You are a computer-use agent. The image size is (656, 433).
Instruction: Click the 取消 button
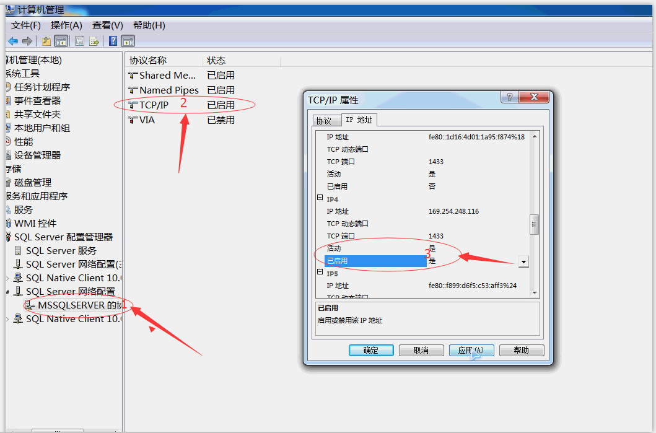tap(421, 350)
